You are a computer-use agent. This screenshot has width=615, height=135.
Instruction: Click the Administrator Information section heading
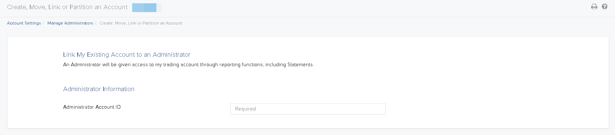[99, 89]
